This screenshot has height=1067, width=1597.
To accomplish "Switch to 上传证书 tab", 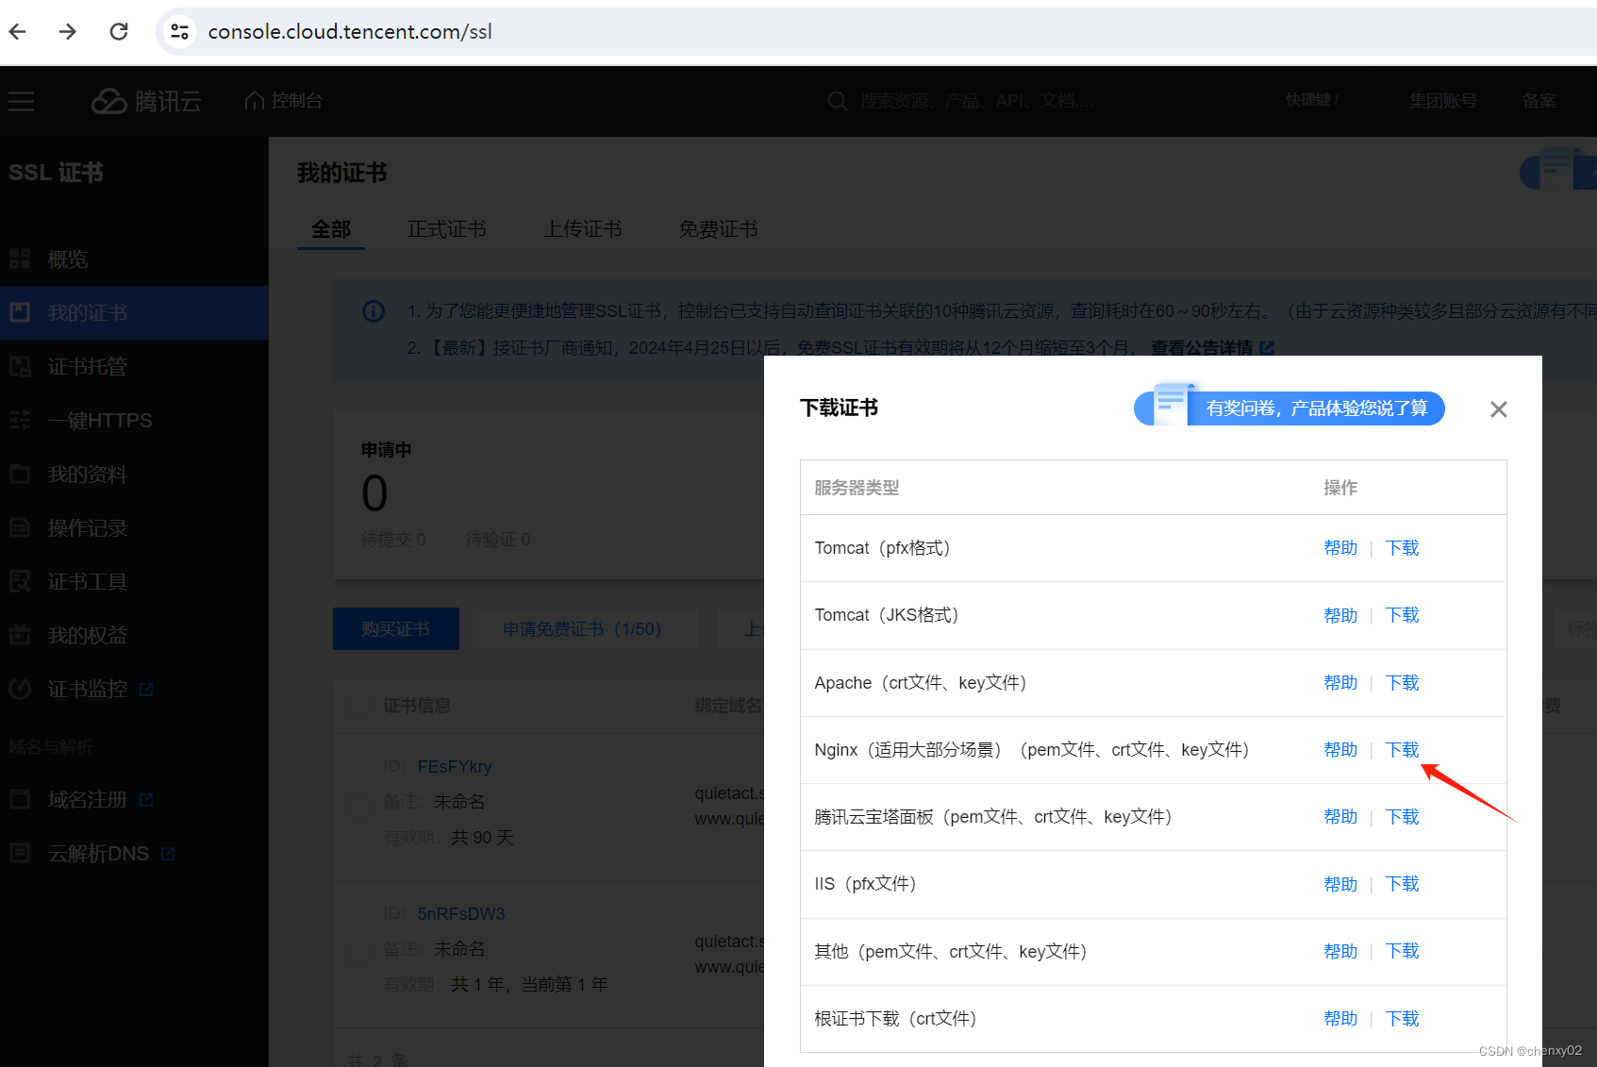I will [583, 229].
